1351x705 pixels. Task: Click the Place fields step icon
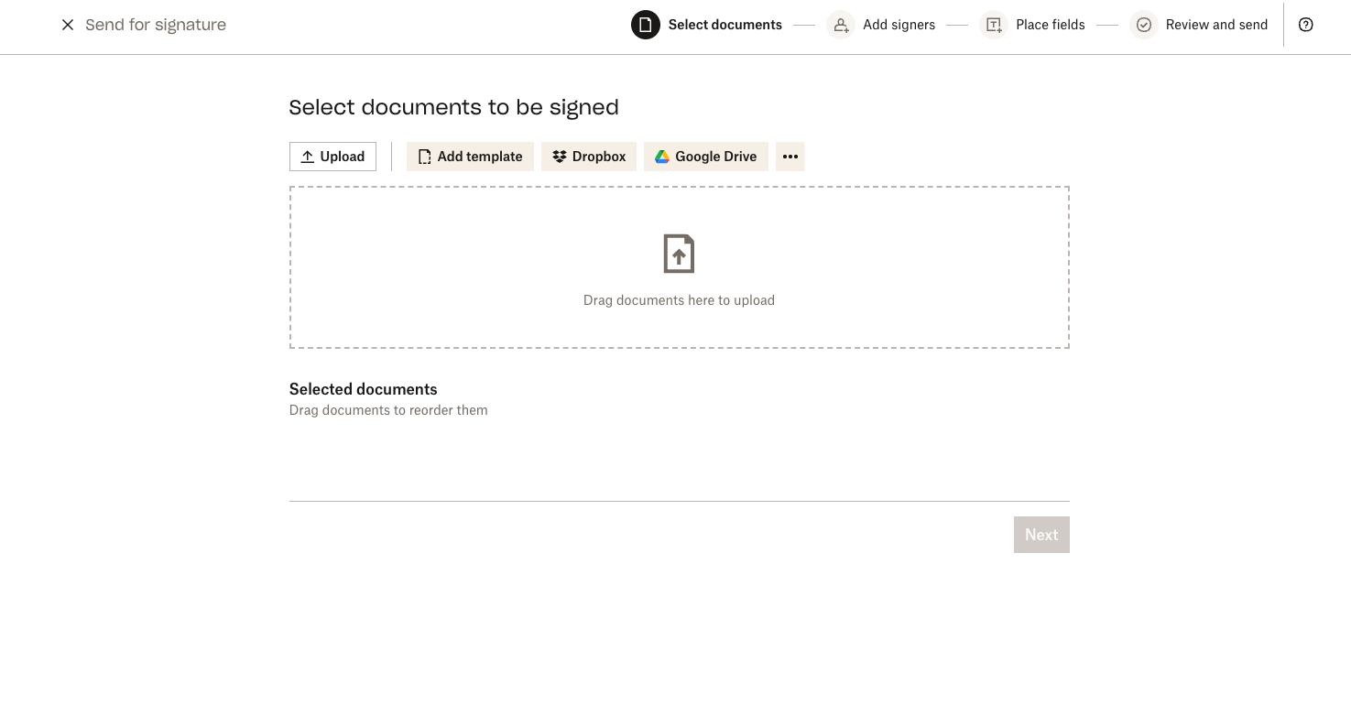tap(993, 25)
